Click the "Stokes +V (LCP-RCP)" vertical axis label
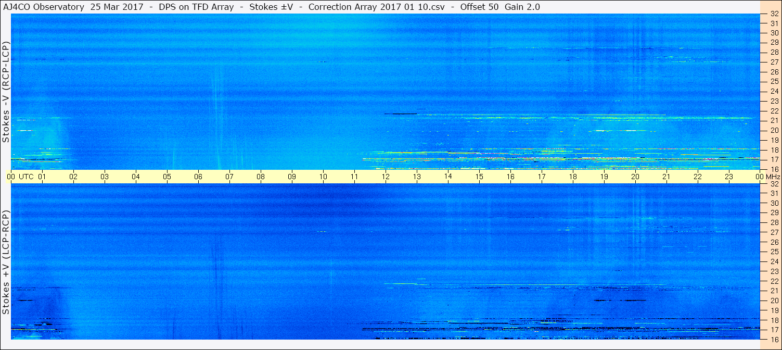782x350 pixels. pyautogui.click(x=6, y=262)
